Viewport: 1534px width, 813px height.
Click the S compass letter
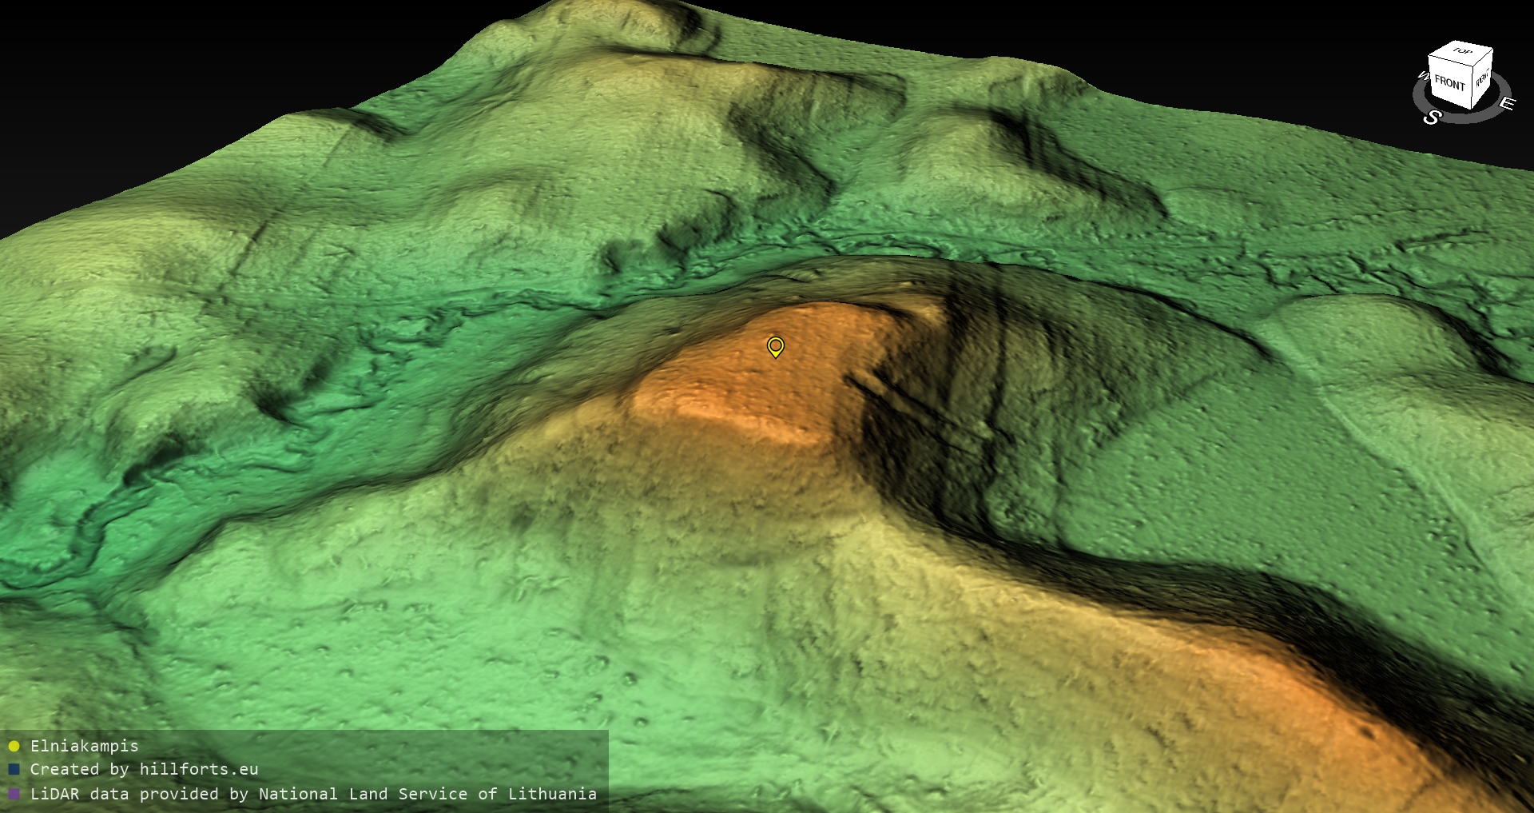point(1432,118)
